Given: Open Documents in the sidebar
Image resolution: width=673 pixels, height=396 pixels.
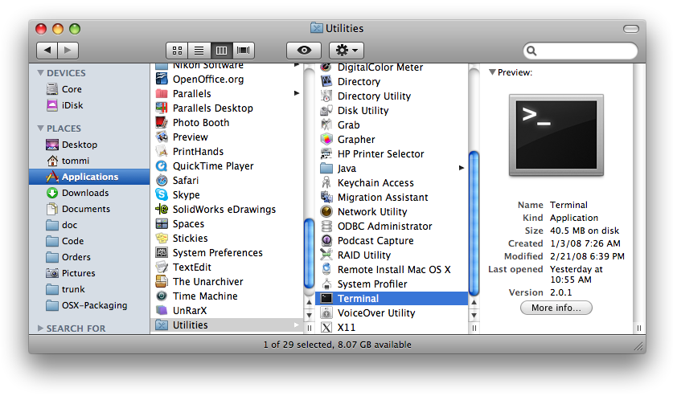Looking at the screenshot, I should [89, 209].
